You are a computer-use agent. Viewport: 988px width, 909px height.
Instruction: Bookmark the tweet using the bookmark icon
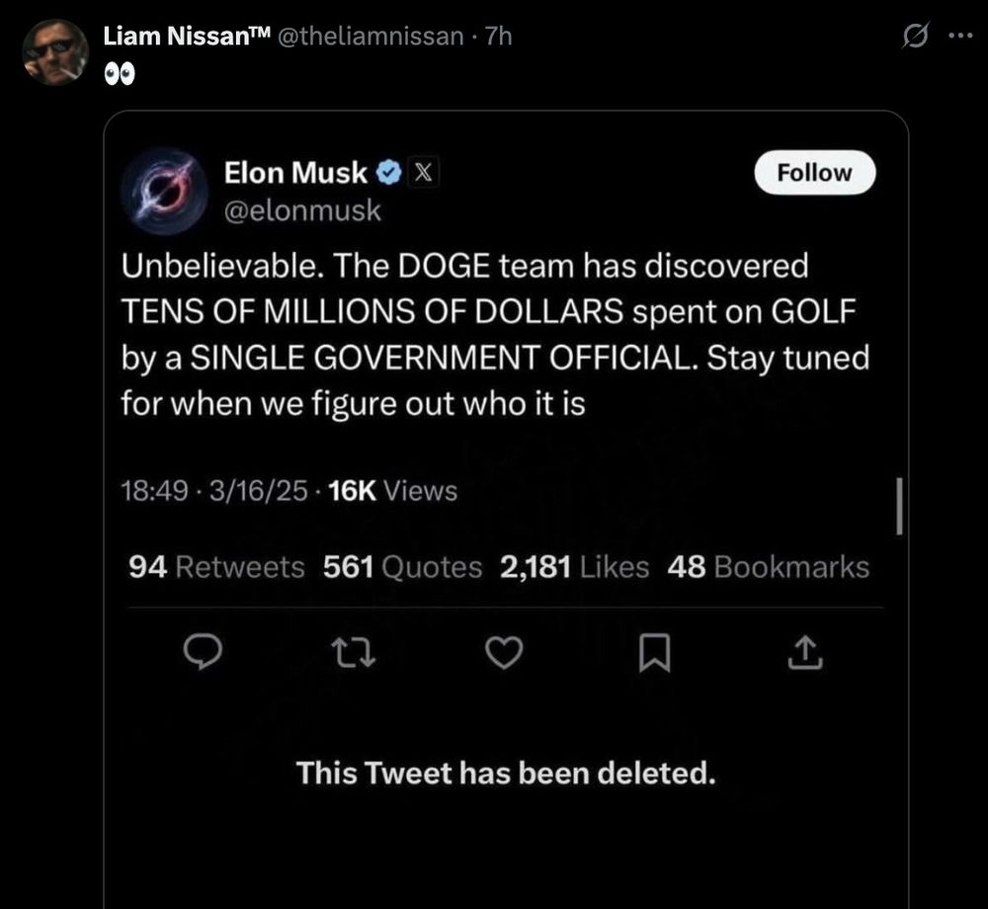click(x=654, y=654)
